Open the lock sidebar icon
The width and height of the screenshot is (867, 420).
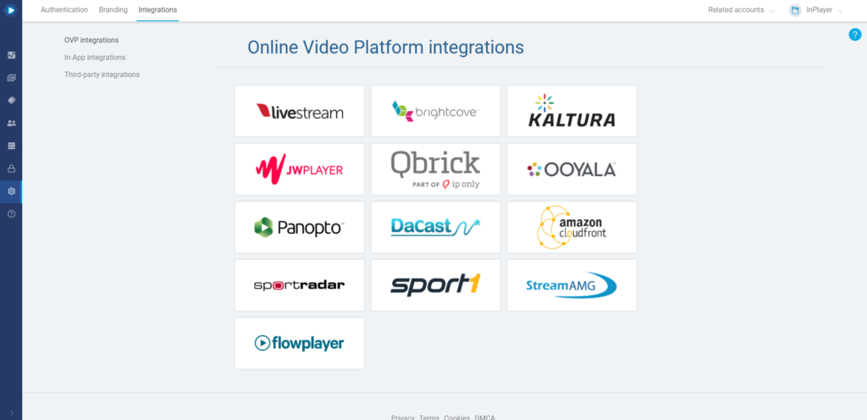11,169
